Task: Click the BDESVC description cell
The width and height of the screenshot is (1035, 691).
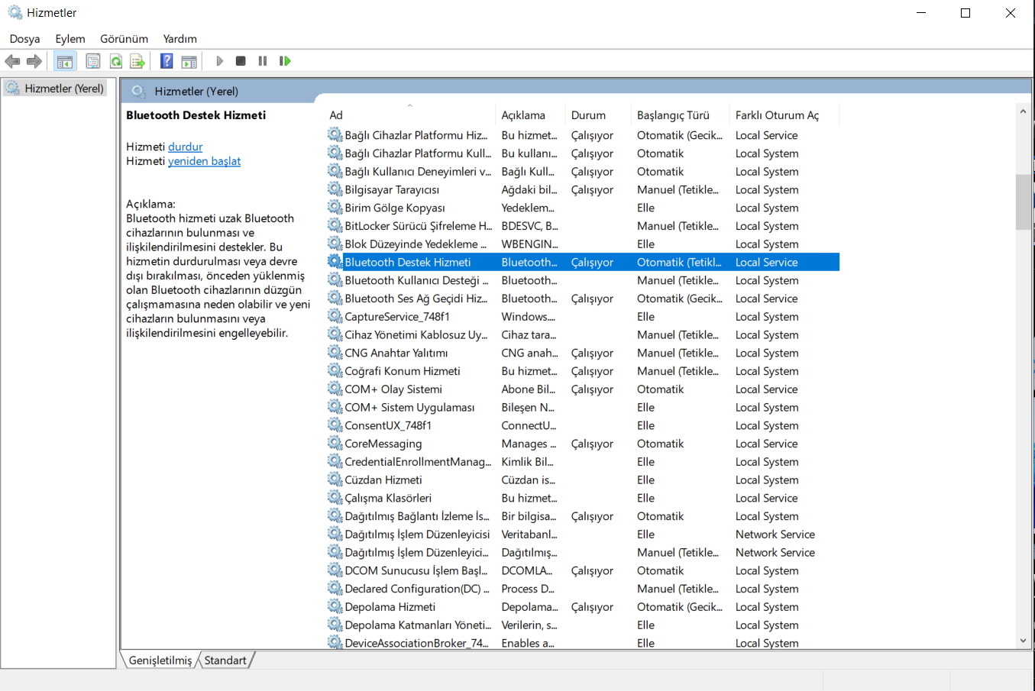Action: coord(529,226)
